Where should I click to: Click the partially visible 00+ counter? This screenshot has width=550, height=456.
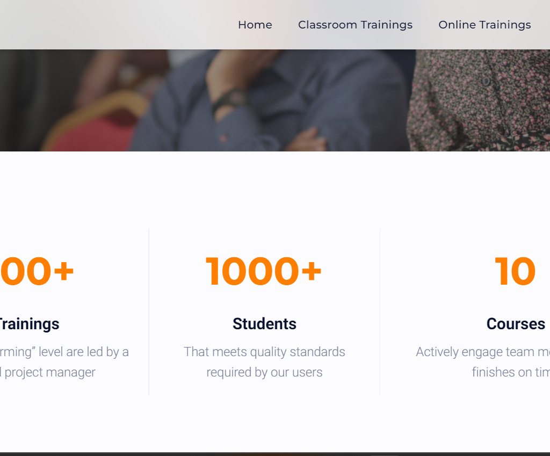click(x=37, y=271)
